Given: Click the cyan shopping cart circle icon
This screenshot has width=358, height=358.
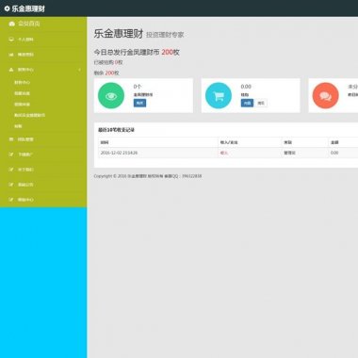Looking at the screenshot, I should pos(219,95).
